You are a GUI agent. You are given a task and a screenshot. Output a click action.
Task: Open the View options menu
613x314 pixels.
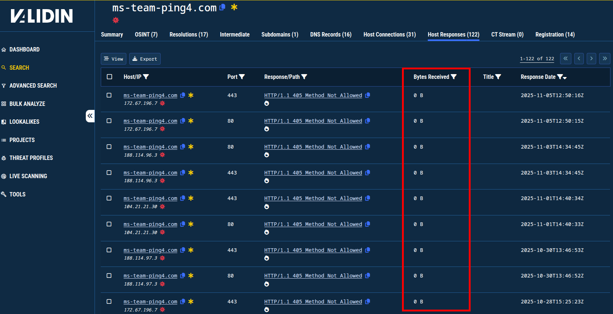coord(114,59)
